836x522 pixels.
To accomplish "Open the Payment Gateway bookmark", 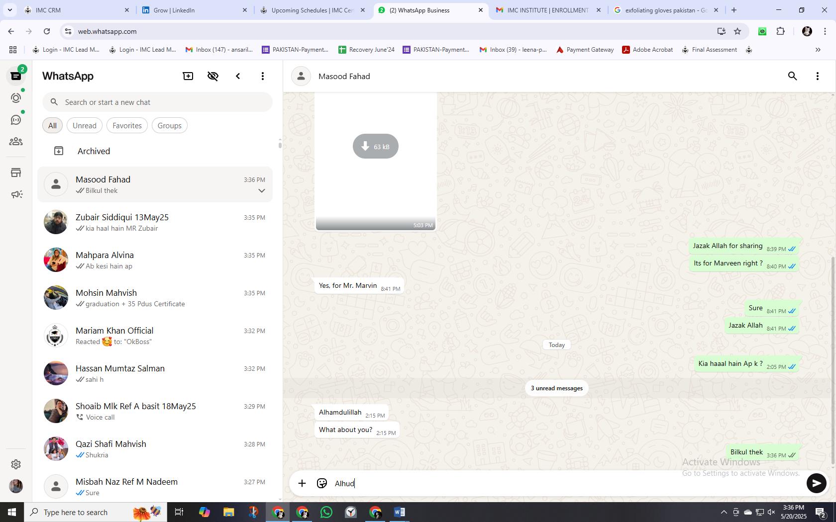I will 585,50.
